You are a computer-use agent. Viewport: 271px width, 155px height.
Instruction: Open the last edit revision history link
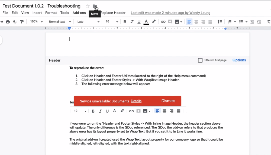[170, 13]
